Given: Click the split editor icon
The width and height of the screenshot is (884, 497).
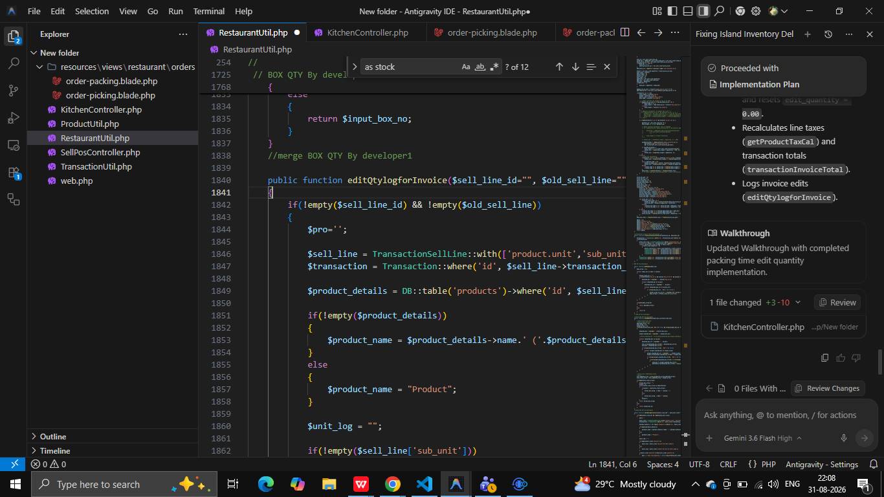Looking at the screenshot, I should (624, 32).
